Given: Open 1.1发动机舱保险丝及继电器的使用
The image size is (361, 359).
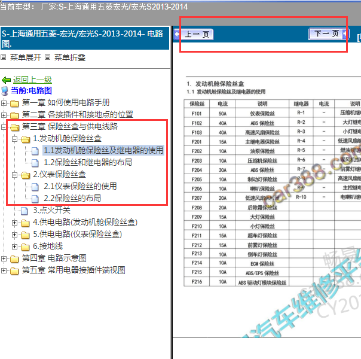Looking at the screenshot, I should click(103, 150).
